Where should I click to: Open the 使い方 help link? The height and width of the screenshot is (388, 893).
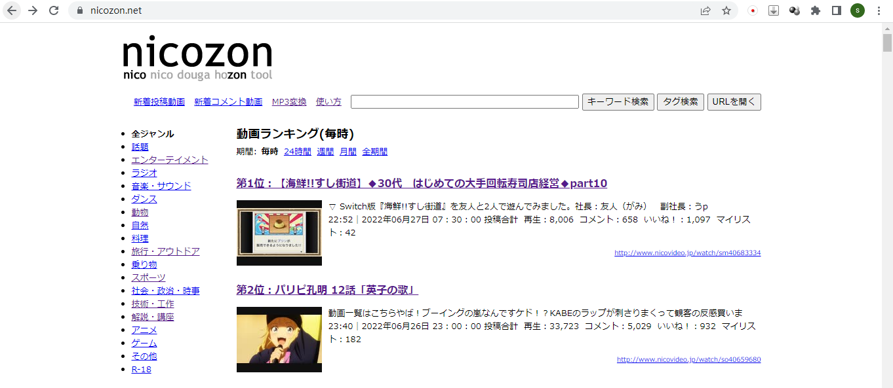pyautogui.click(x=328, y=102)
